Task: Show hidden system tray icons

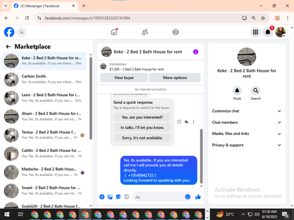Action: point(243,214)
